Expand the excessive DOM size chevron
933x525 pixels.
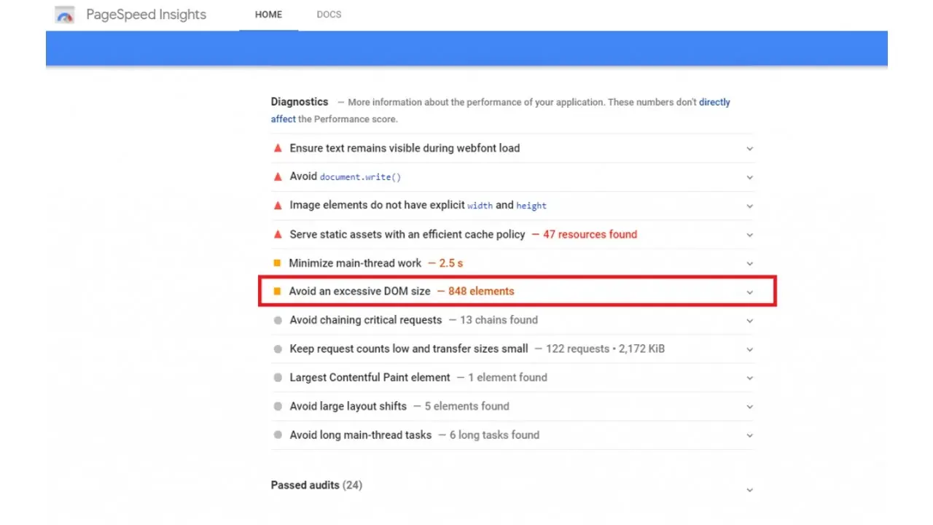749,292
